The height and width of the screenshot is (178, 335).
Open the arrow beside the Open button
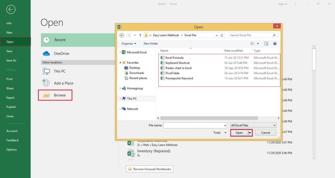(250, 133)
